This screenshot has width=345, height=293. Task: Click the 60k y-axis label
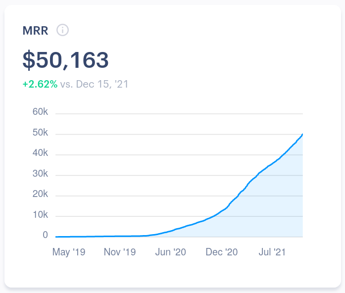click(x=40, y=112)
